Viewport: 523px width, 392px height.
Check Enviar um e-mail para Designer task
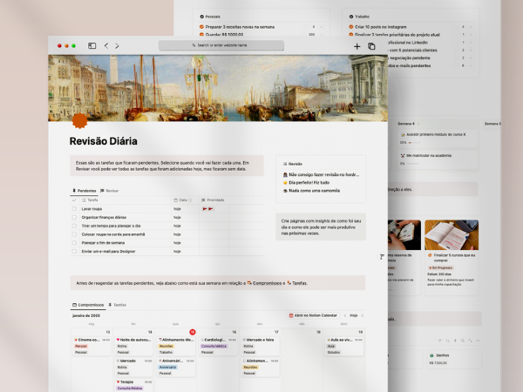[x=74, y=252]
